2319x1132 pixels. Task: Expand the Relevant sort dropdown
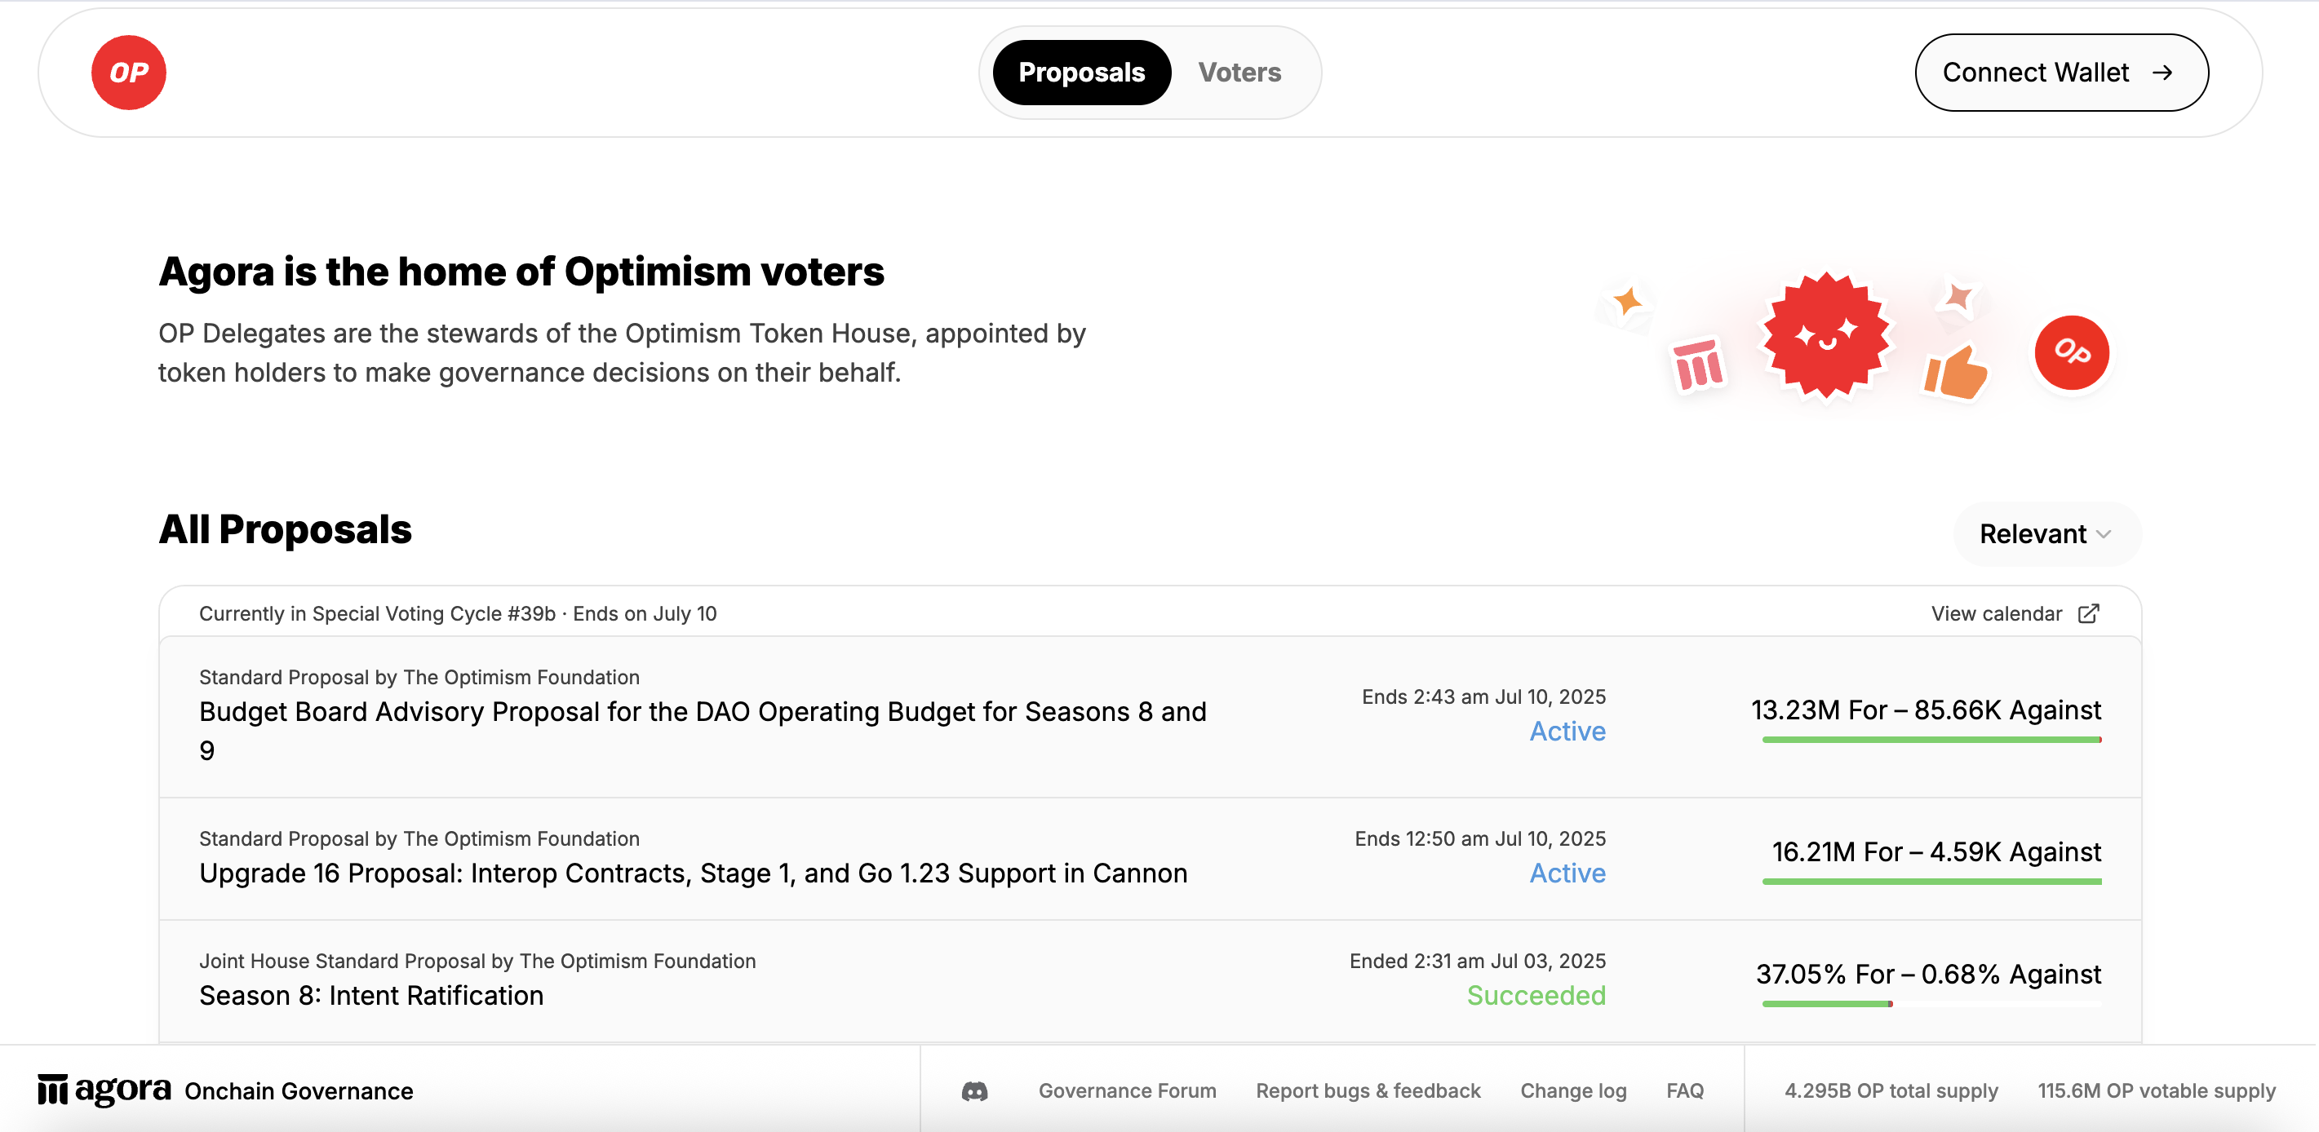click(2046, 533)
